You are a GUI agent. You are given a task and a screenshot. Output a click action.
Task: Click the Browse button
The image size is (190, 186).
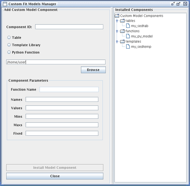pos(93,70)
